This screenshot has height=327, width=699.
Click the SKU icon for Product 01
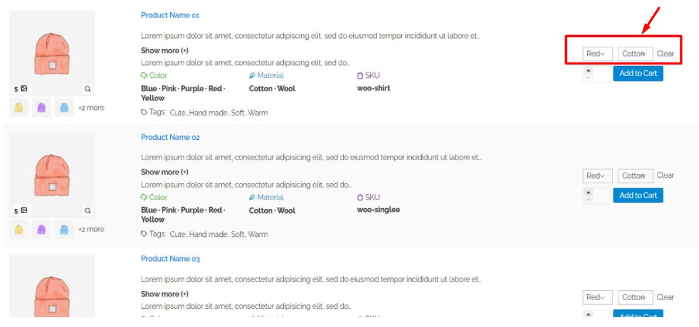click(360, 75)
